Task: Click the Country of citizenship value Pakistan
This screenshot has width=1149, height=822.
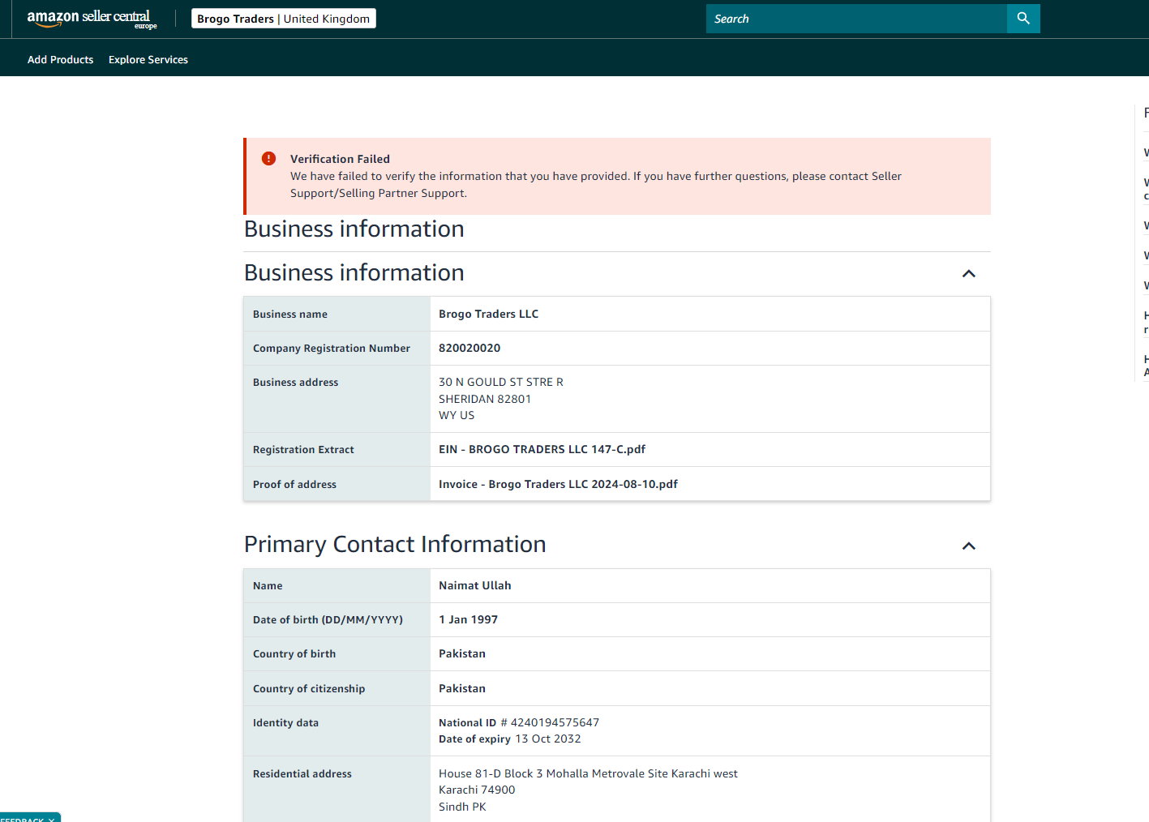Action: pos(462,688)
